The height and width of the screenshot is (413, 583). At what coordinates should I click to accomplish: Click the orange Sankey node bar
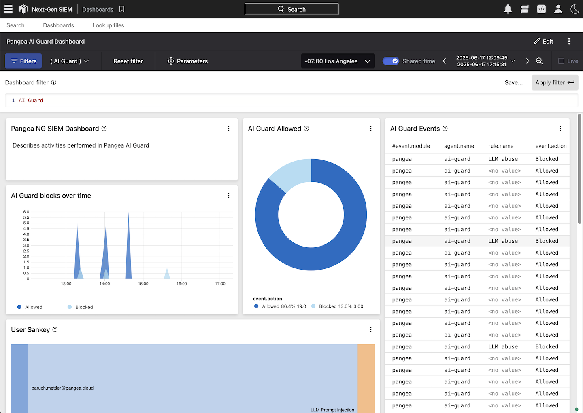[366, 379]
